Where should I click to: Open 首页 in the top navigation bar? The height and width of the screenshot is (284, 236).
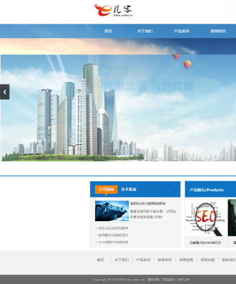108,31
